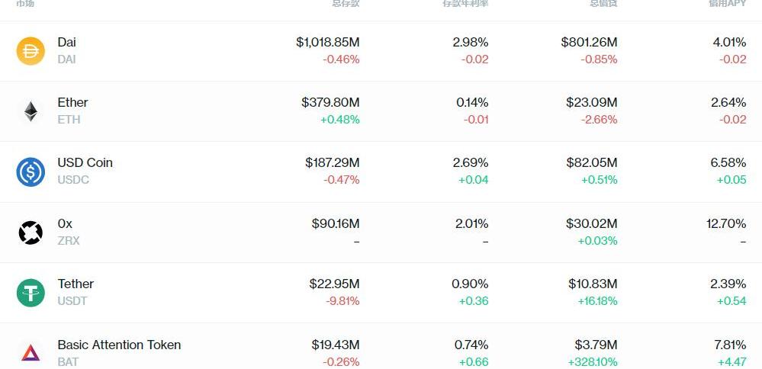Click USD Coin total borrow $82.05M
The image size is (762, 369).
pyautogui.click(x=592, y=162)
